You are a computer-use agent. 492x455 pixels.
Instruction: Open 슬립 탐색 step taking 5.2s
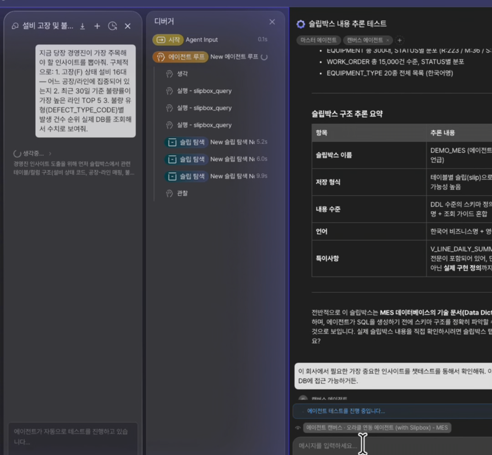coord(216,142)
